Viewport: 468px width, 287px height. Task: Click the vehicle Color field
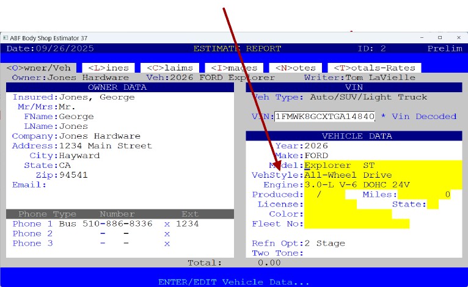[348, 214]
